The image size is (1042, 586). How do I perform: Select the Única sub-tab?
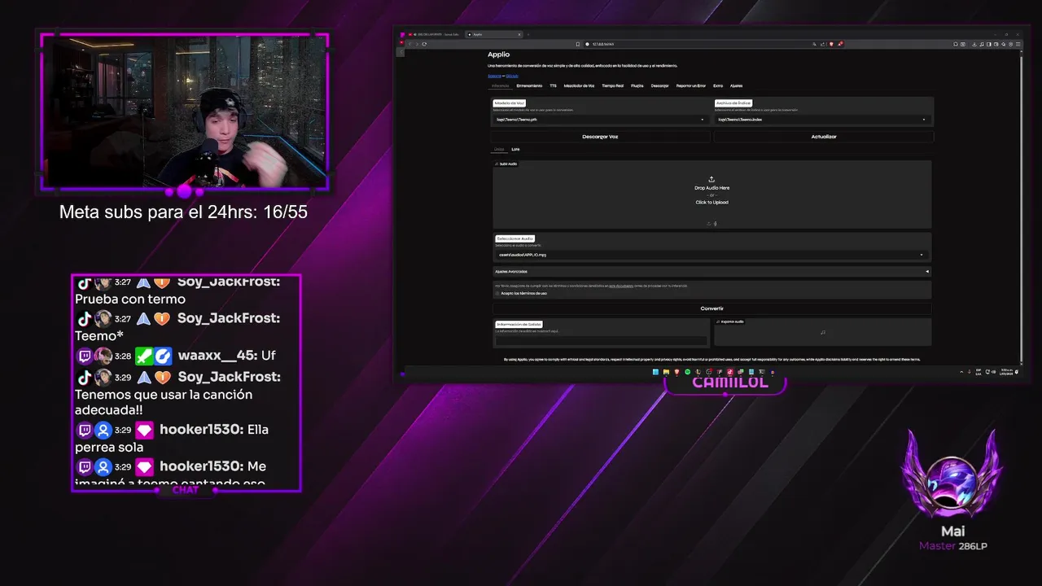pos(499,149)
